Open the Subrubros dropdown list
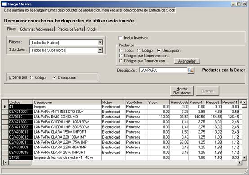249x175 pixels. (100, 50)
